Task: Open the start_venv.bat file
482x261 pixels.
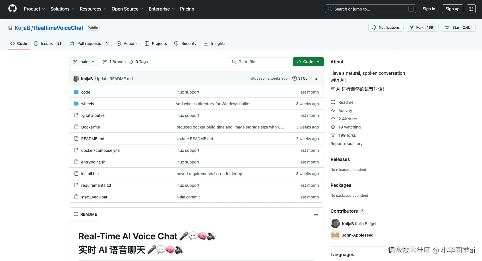Action: tap(94, 197)
